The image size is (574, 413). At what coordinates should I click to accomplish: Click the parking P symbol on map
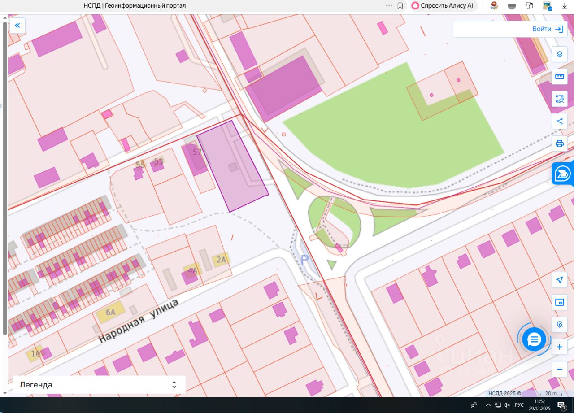click(x=305, y=260)
